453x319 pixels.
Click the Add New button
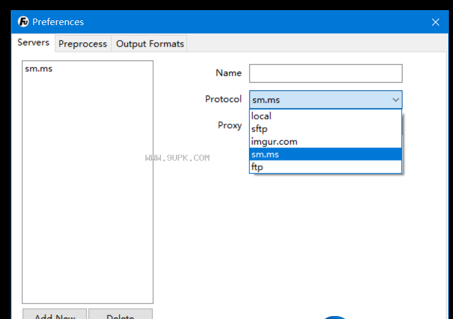pyautogui.click(x=54, y=314)
